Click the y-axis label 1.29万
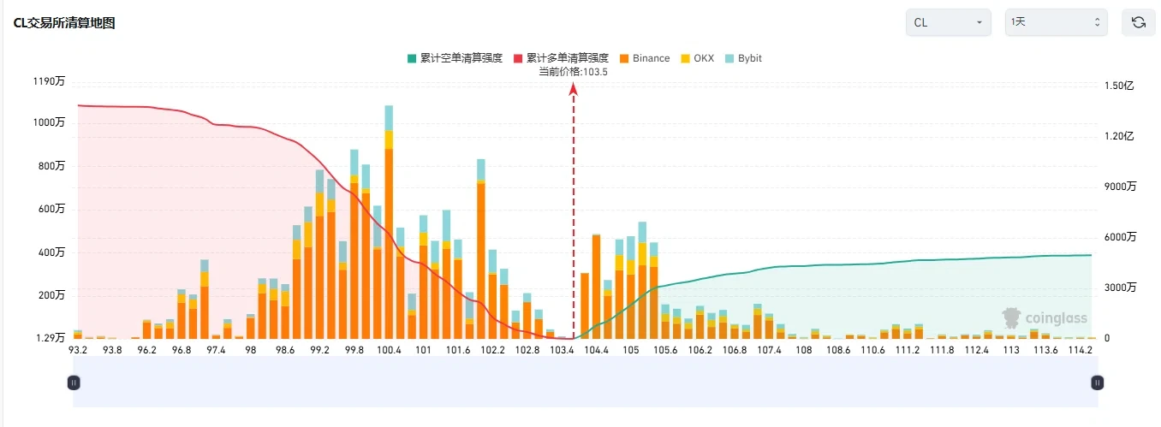 (x=50, y=338)
